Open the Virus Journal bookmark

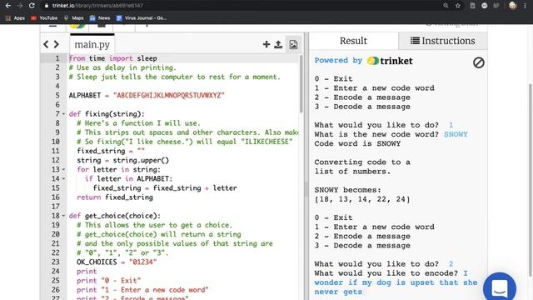tap(142, 18)
